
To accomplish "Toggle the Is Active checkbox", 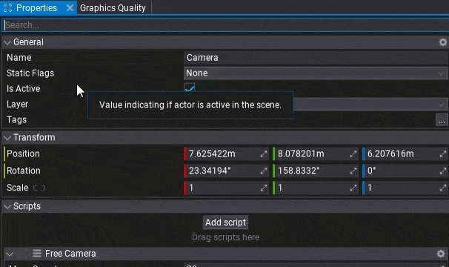I will point(189,88).
